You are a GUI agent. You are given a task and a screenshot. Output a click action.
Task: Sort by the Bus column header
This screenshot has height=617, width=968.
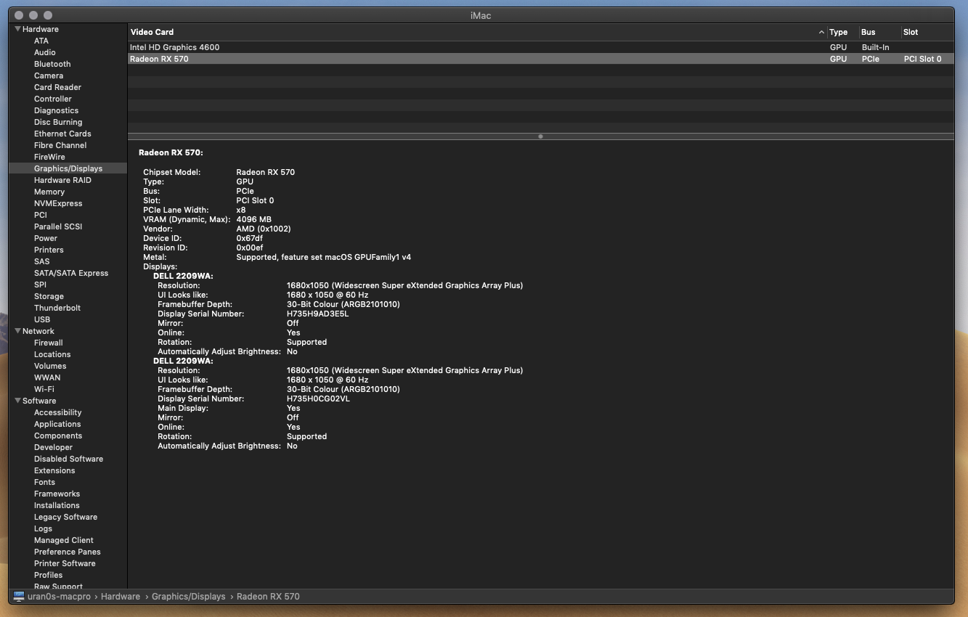pos(869,32)
